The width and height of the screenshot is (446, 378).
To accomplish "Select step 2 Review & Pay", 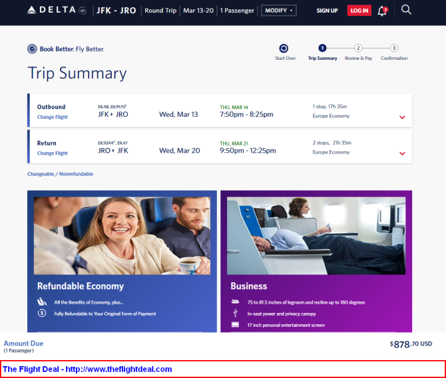I will [x=358, y=48].
